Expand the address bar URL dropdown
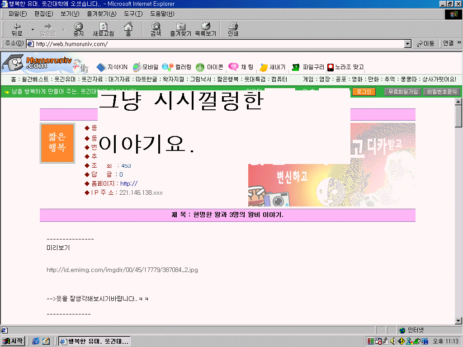The width and height of the screenshot is (463, 347). 407,44
